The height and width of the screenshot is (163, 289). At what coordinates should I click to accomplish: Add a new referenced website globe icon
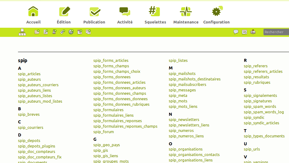71,32
